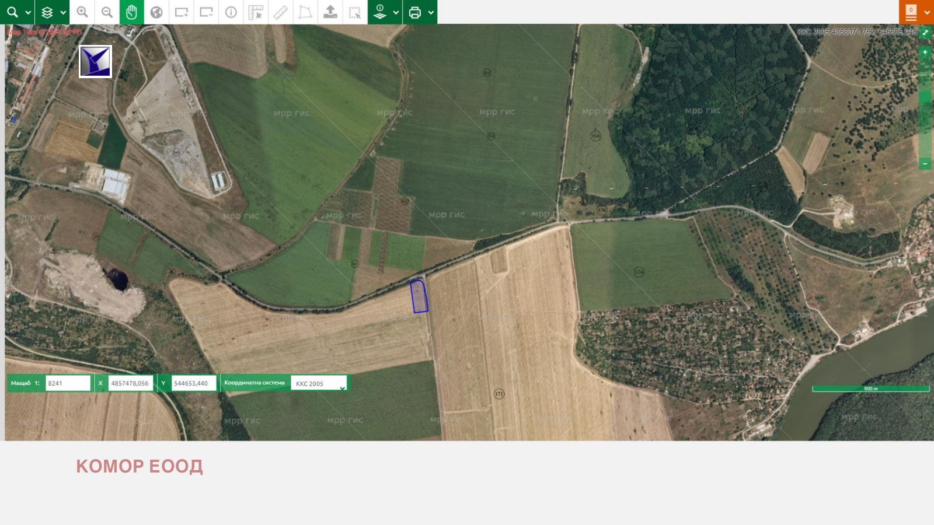This screenshot has height=525, width=934.
Task: Open the layers dropdown arrow
Action: pos(63,12)
